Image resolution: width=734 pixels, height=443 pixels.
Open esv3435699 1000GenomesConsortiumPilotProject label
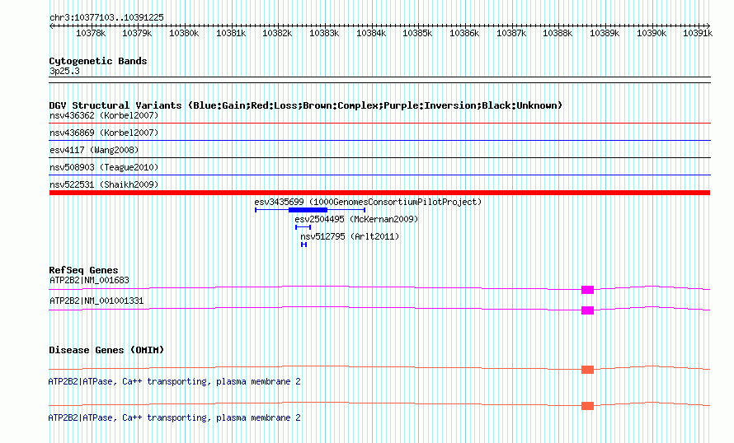click(368, 202)
